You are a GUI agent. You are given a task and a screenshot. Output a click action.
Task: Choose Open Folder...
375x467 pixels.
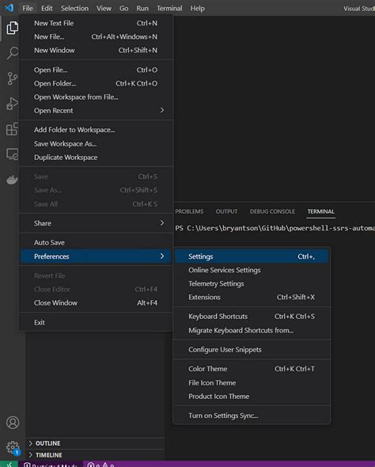[97, 83]
